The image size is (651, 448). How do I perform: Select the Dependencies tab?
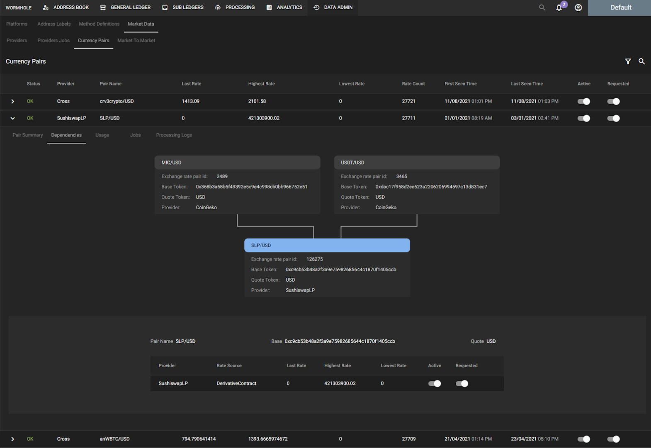click(x=66, y=135)
